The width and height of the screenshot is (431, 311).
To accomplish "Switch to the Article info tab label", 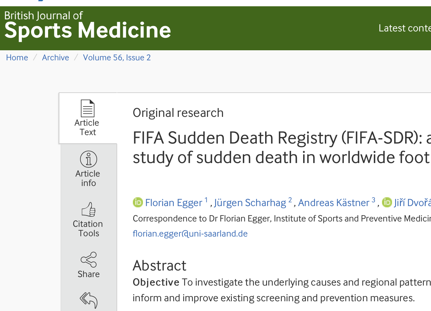I will [88, 178].
